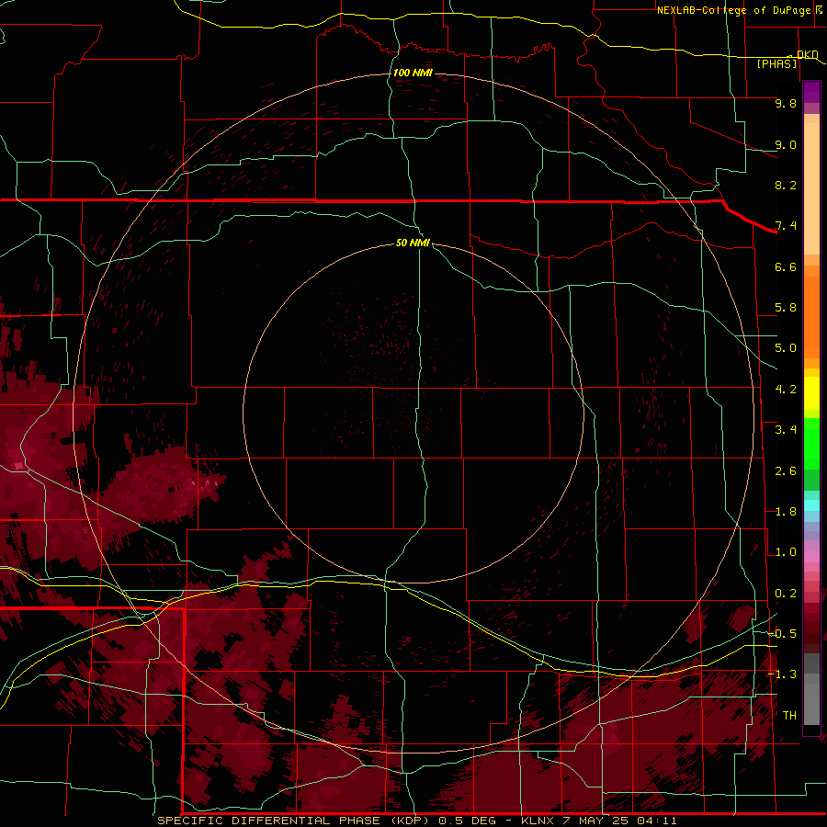Pick the yellow band of the color bar
Viewport: 827px width, 827px height.
click(811, 393)
